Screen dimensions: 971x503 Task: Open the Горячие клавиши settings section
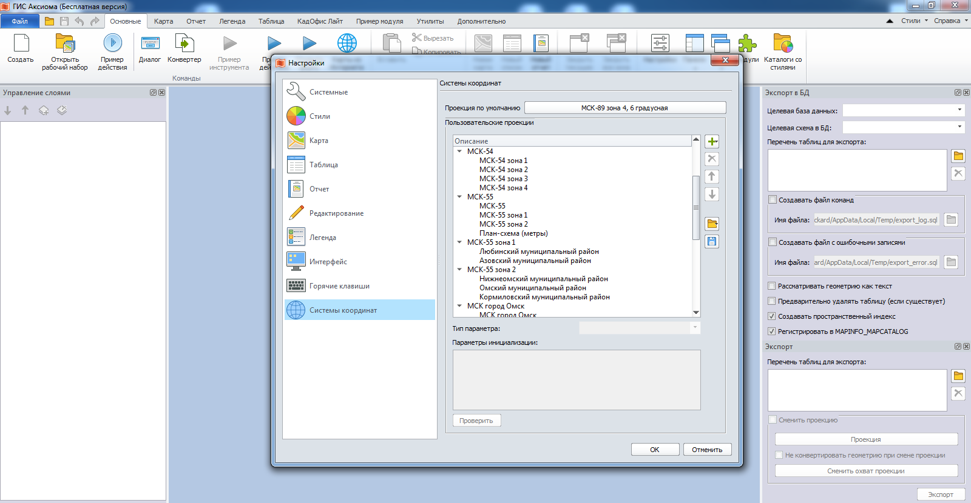tap(339, 286)
